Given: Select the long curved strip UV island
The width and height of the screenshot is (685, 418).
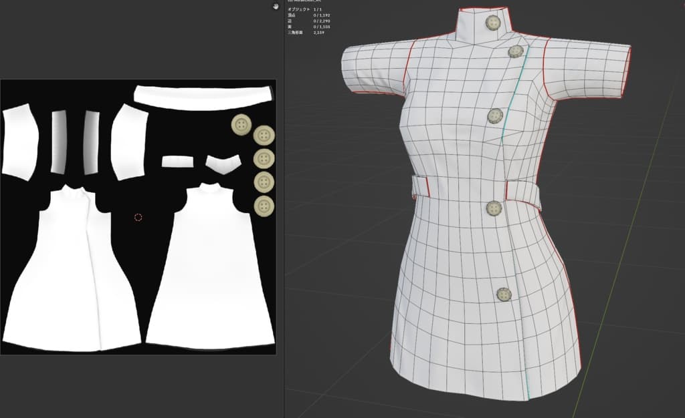Looking at the screenshot, I should click(203, 95).
